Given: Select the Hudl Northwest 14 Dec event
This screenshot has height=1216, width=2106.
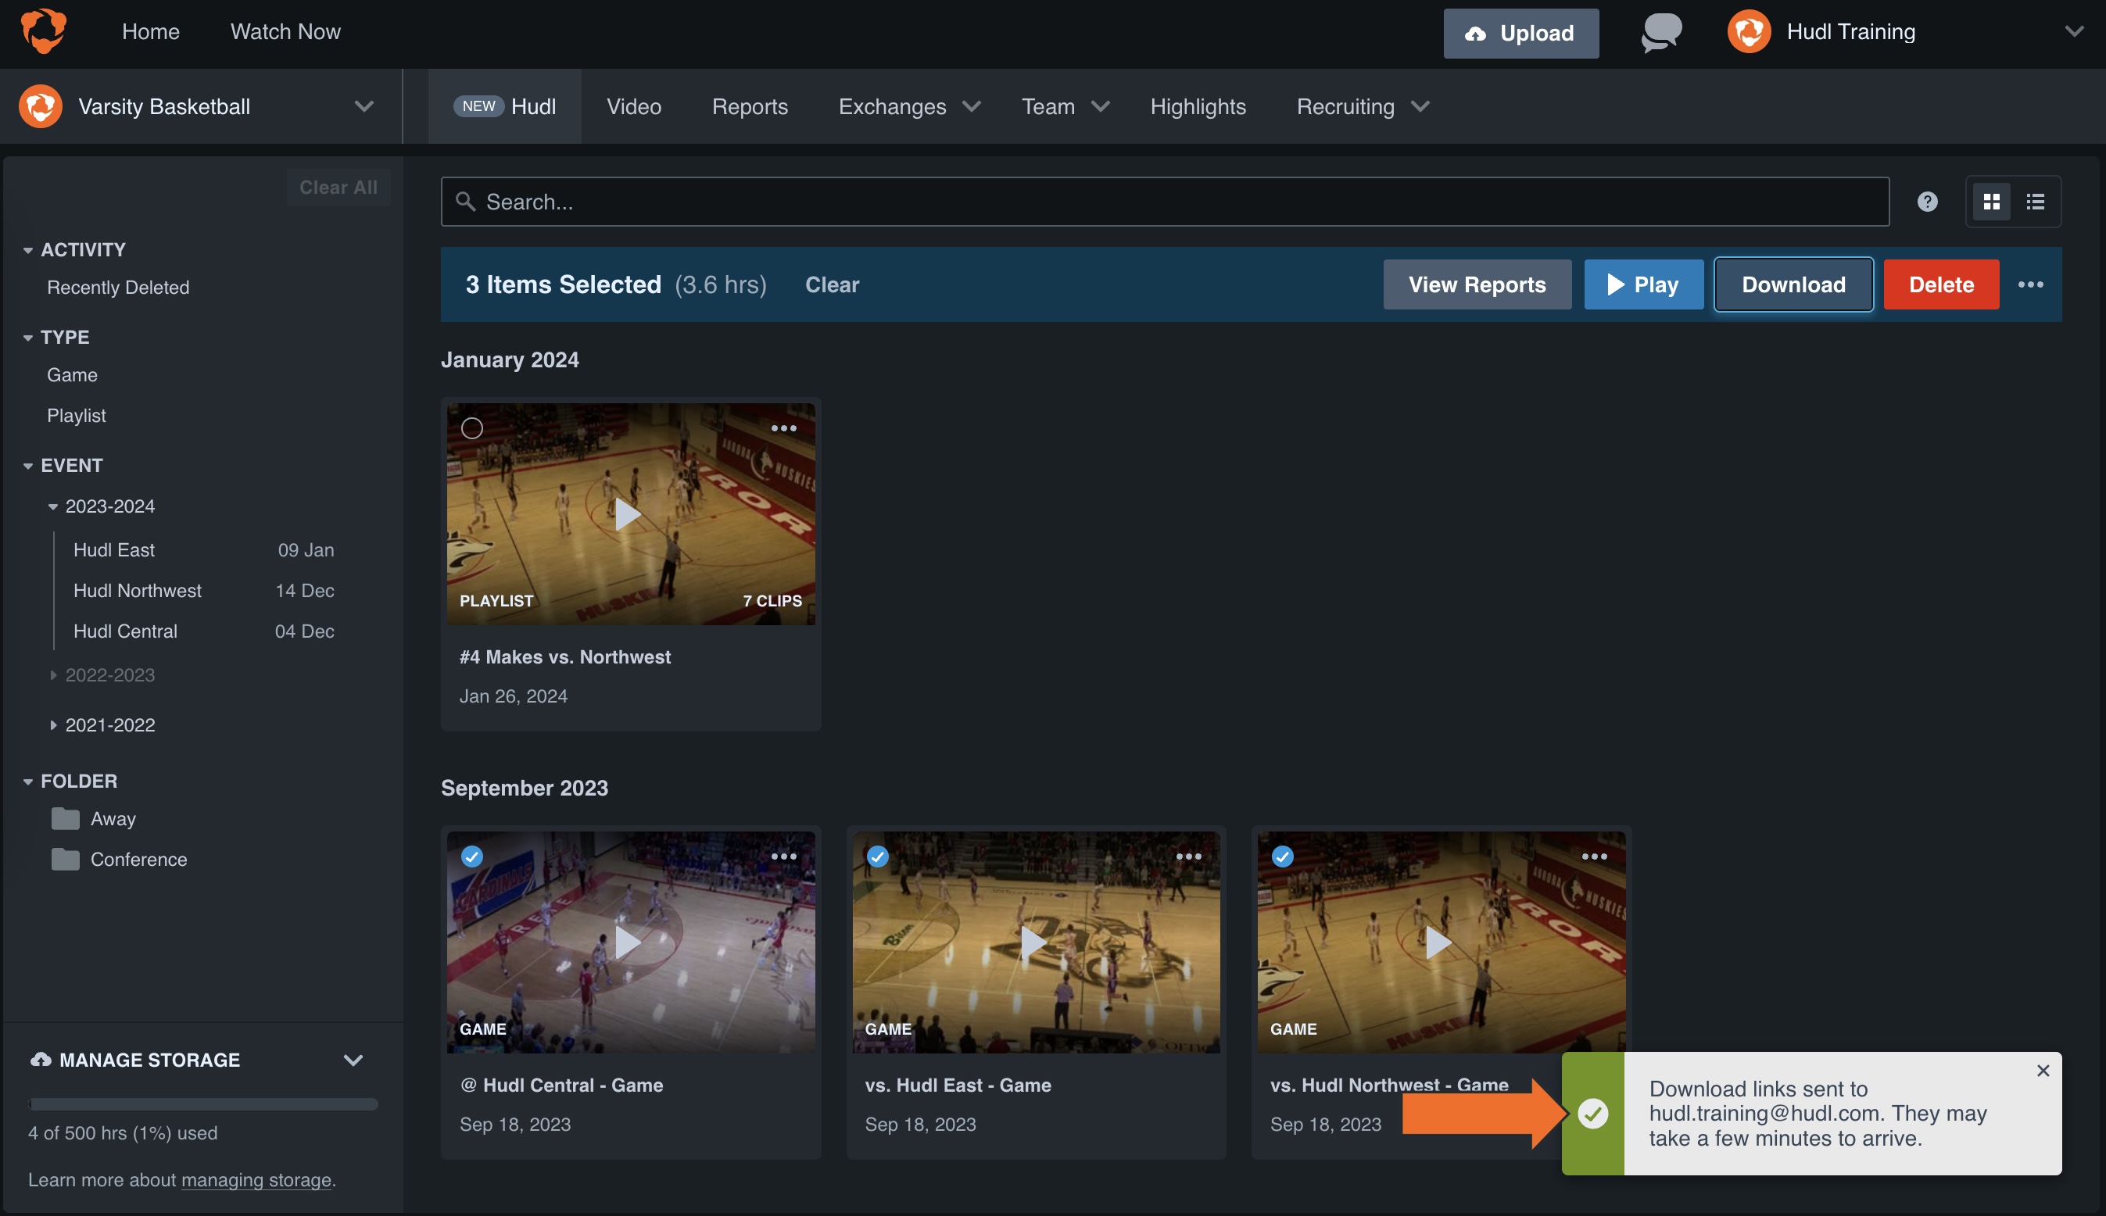Looking at the screenshot, I should point(203,591).
